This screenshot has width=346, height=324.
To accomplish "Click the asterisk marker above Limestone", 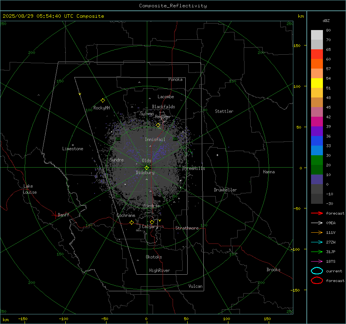I will click(73, 145).
